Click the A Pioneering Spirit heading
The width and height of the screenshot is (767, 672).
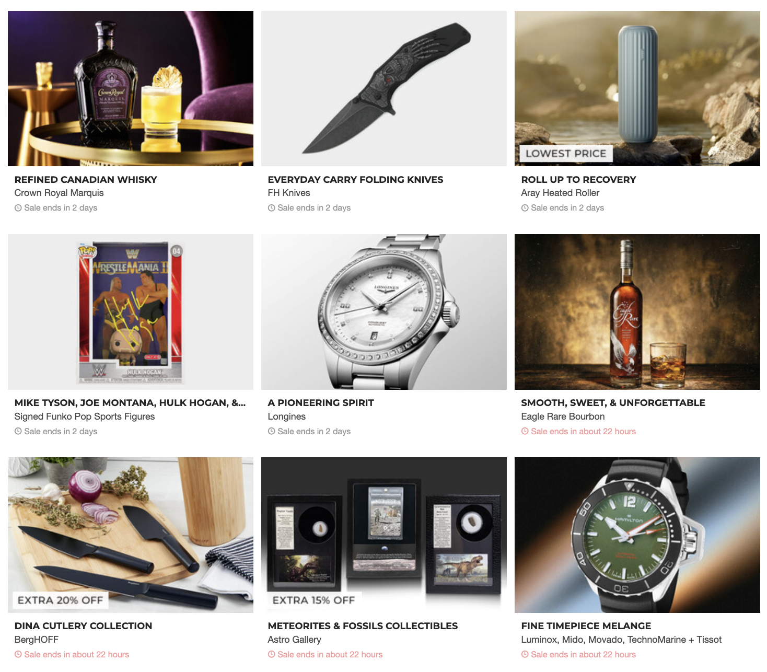[321, 403]
